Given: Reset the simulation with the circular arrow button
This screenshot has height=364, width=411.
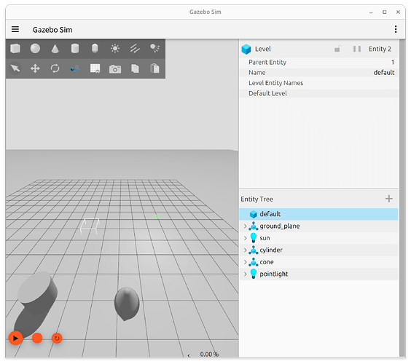Looking at the screenshot, I should pyautogui.click(x=57, y=339).
